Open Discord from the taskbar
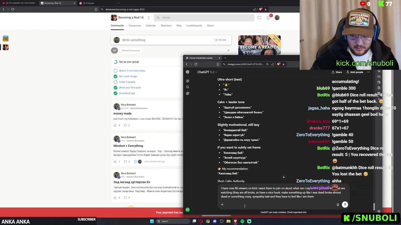This screenshot has width=401, height=225. (215, 221)
